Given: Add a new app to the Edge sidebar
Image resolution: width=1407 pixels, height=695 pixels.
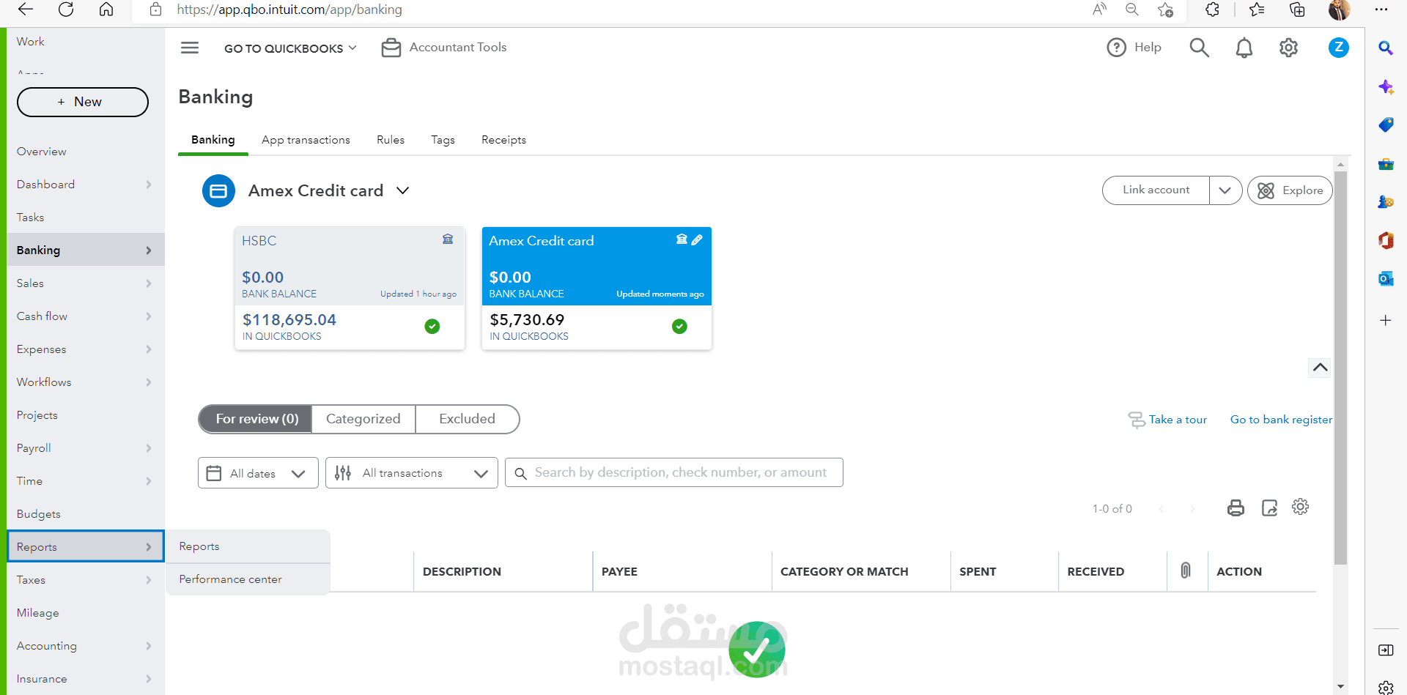Looking at the screenshot, I should 1385,321.
